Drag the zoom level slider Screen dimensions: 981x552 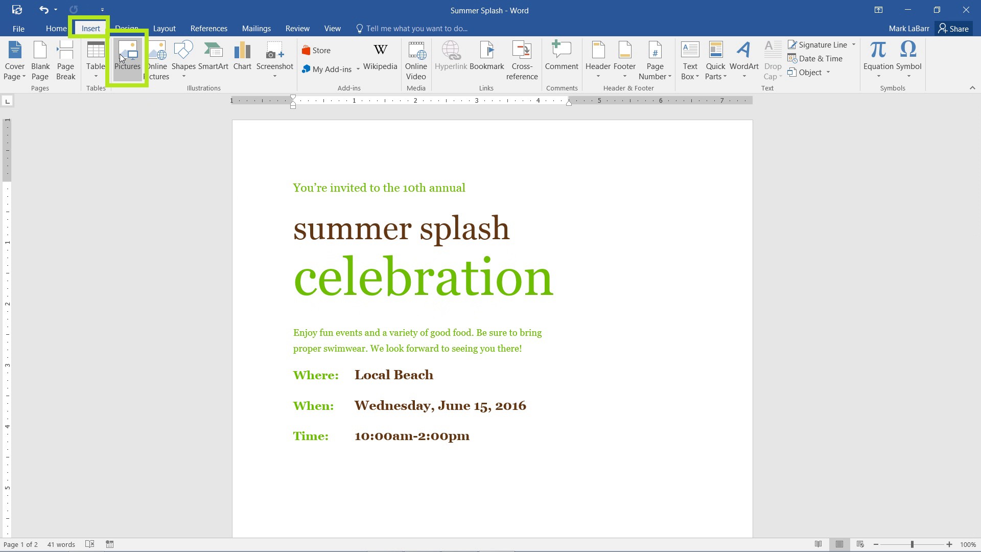[914, 544]
